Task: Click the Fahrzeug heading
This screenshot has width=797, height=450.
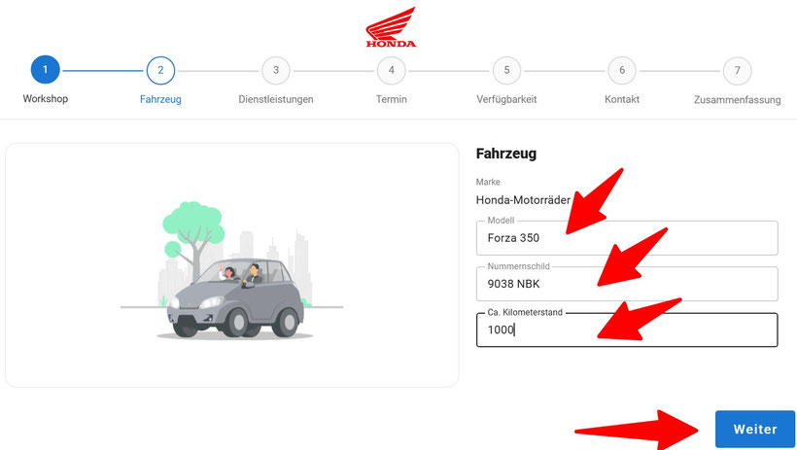Action: (505, 154)
